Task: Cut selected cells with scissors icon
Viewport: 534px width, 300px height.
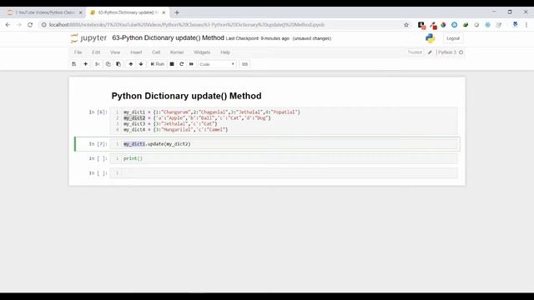Action: tap(98, 64)
